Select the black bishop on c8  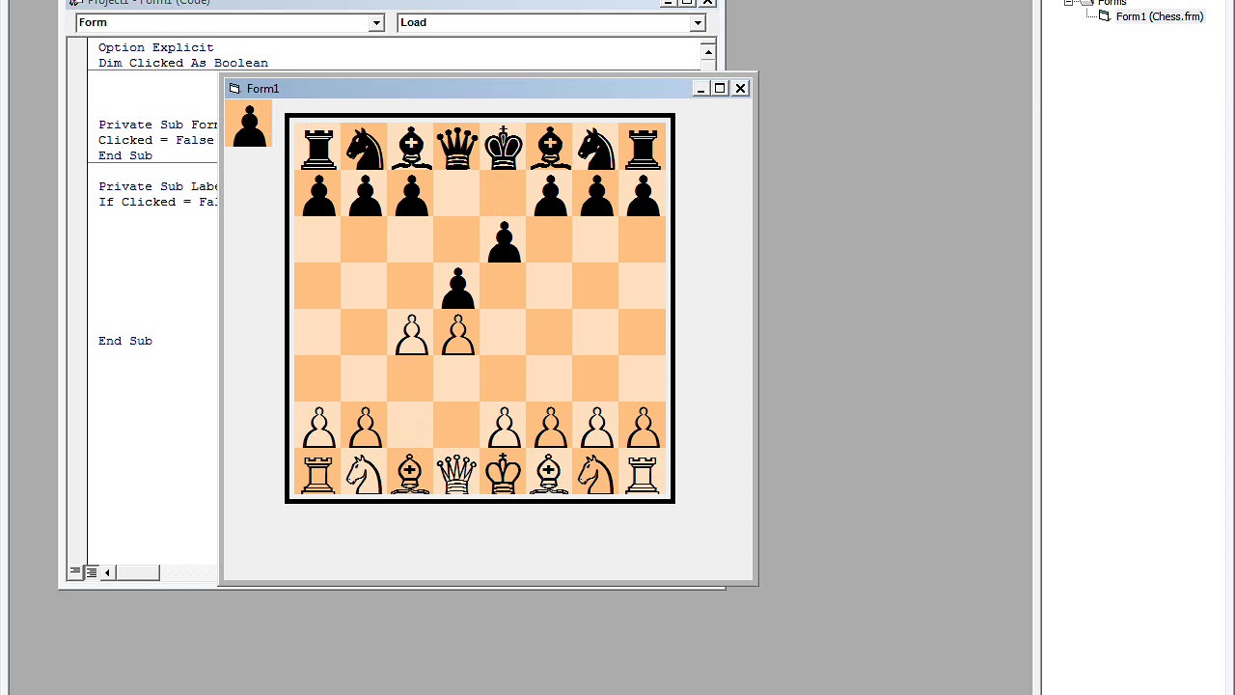410,147
